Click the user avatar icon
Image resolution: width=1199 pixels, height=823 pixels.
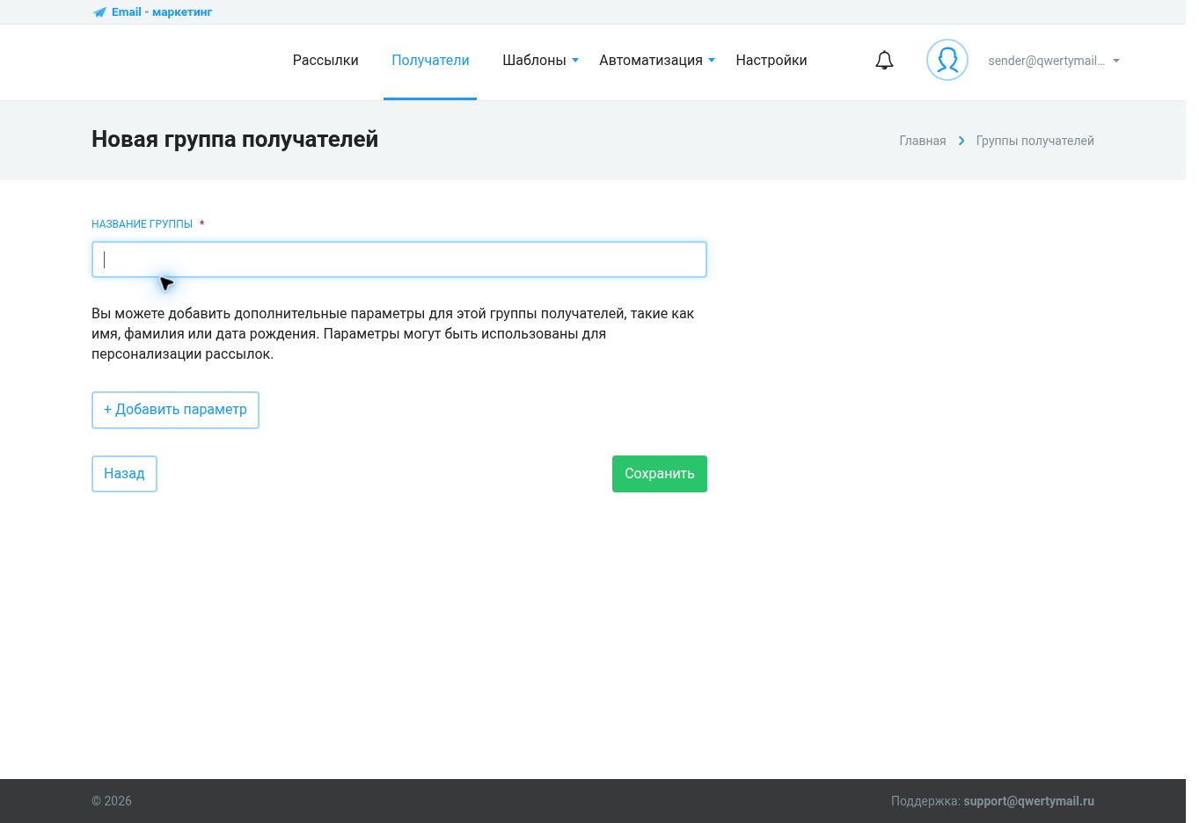pos(947,60)
